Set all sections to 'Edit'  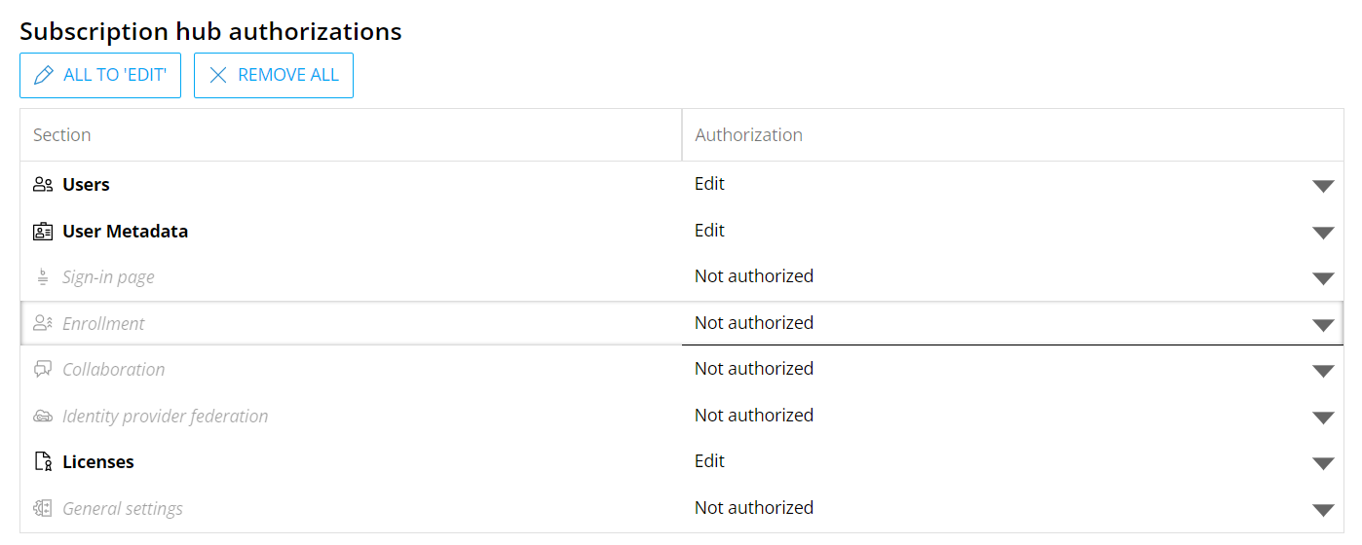[100, 75]
